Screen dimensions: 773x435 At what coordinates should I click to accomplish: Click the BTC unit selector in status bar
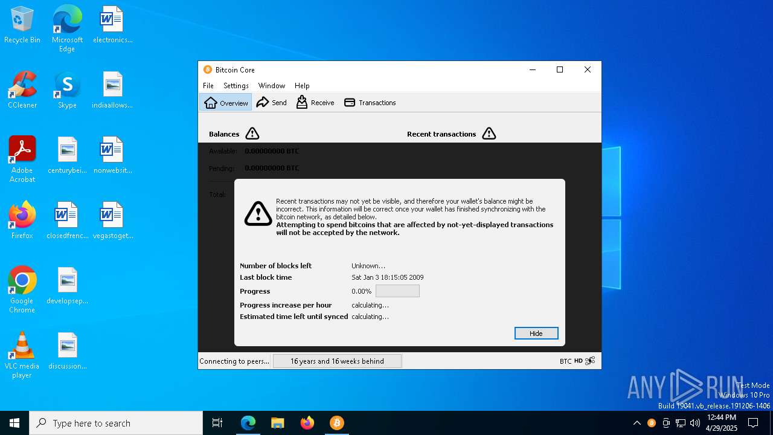coord(565,361)
